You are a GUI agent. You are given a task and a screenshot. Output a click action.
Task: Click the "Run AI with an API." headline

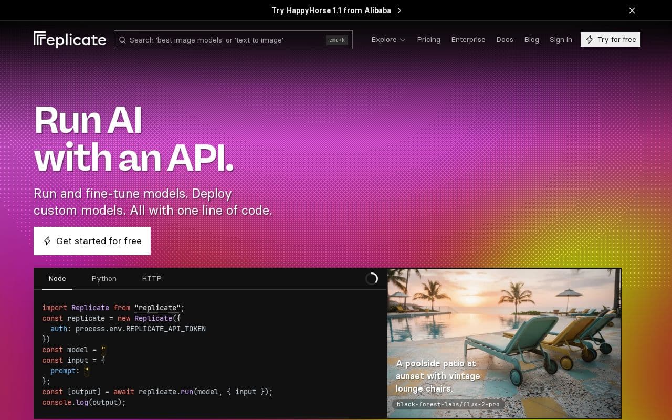click(134, 139)
